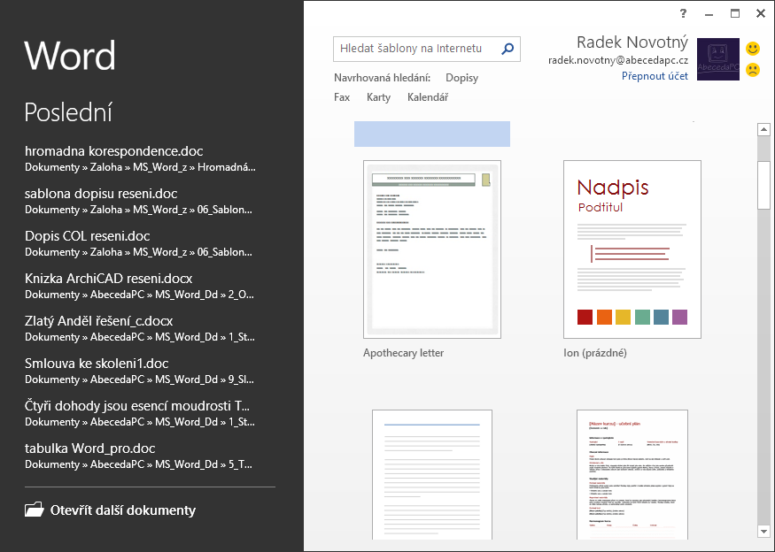Screen dimensions: 775x552
Task: Open recent file Dopis COL reseni.doc
Action: click(138, 243)
